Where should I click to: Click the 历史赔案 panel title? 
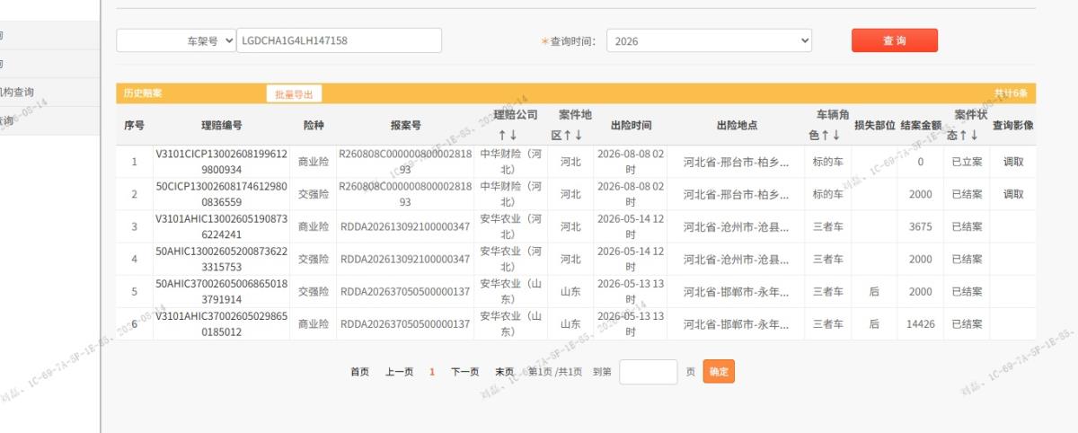[x=144, y=93]
